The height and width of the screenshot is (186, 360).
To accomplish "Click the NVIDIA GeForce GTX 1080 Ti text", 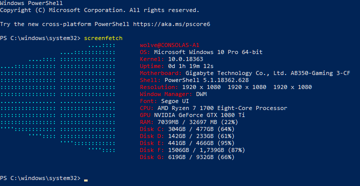I will 199,115.
